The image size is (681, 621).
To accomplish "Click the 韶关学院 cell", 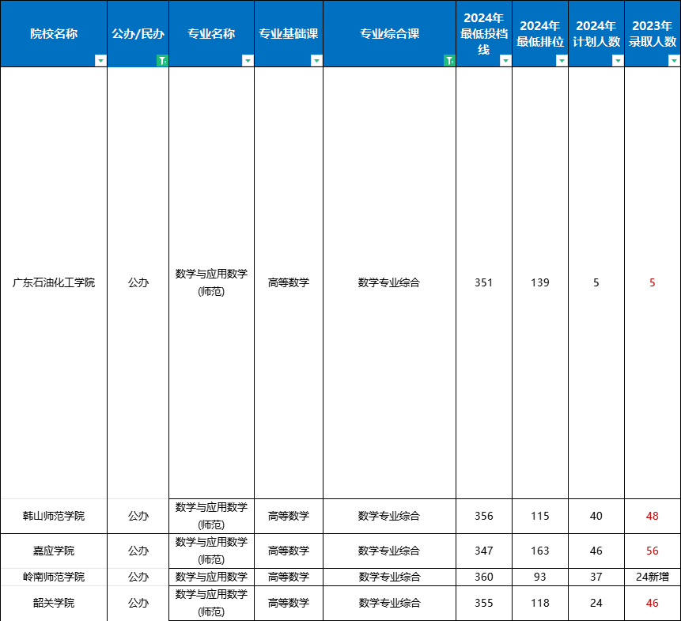I will 54,603.
